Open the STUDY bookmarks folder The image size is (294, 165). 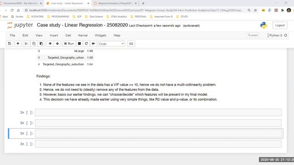click(x=182, y=16)
